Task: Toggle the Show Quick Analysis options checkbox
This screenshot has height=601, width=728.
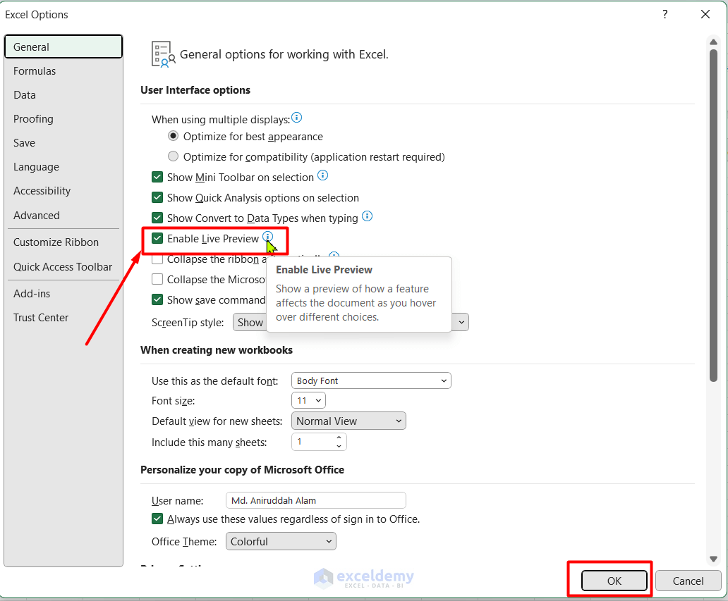Action: pyautogui.click(x=157, y=197)
